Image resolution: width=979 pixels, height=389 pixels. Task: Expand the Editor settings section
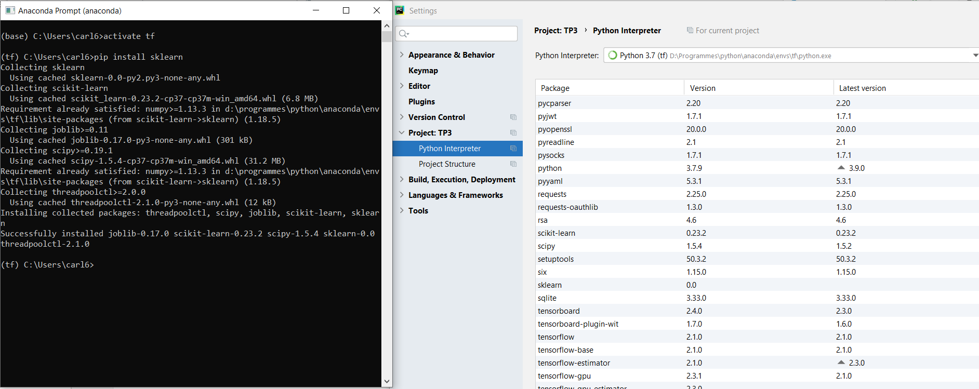(402, 86)
